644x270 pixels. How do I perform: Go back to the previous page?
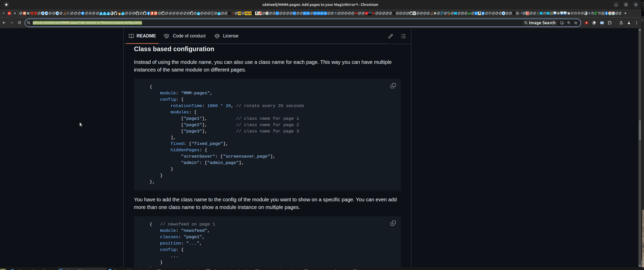click(x=4, y=23)
